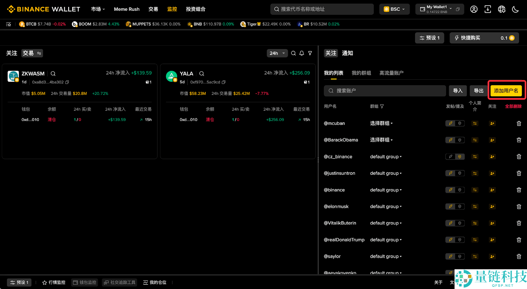Open the 24h timeframe dropdown
The height and width of the screenshot is (289, 527).
tap(277, 53)
